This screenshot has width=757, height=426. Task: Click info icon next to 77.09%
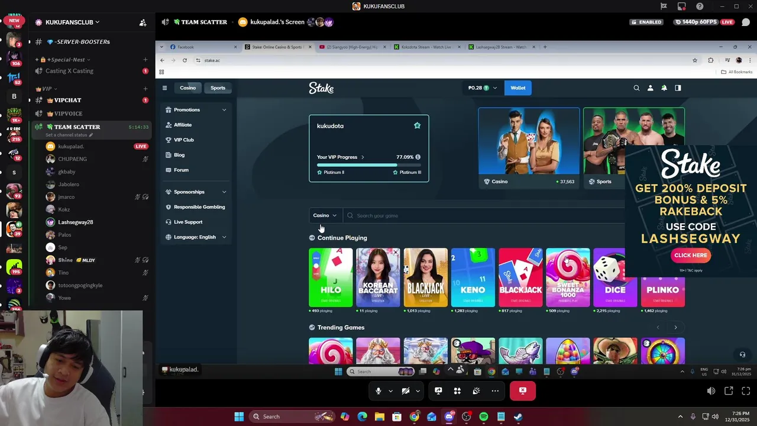[x=418, y=157]
